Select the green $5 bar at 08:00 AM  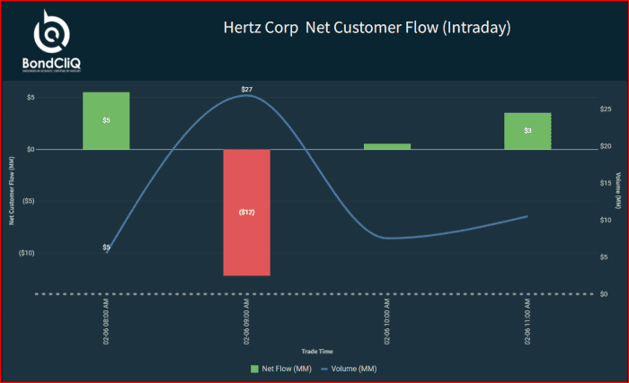tap(106, 120)
